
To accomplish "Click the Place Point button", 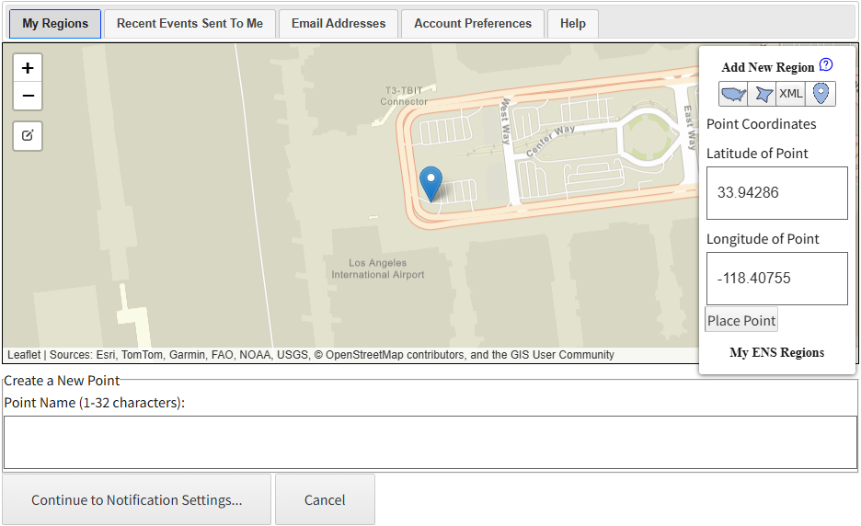I will (741, 320).
